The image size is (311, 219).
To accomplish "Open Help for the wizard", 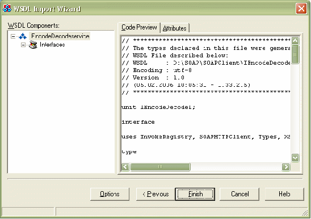I will (x=284, y=194).
